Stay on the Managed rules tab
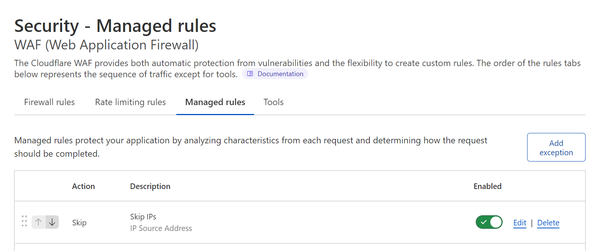 pyautogui.click(x=215, y=102)
